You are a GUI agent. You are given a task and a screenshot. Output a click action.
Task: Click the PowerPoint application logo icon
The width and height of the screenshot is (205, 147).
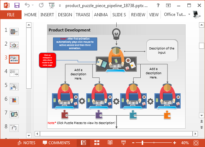(6, 5)
